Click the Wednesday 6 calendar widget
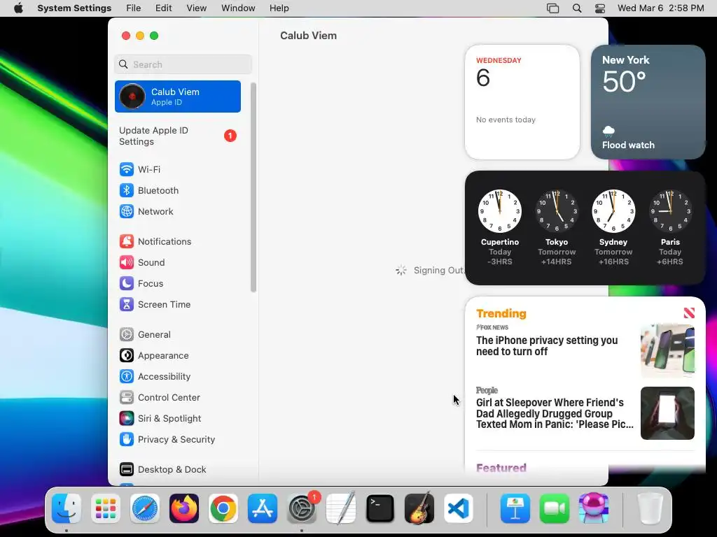This screenshot has width=717, height=537. coord(522,102)
